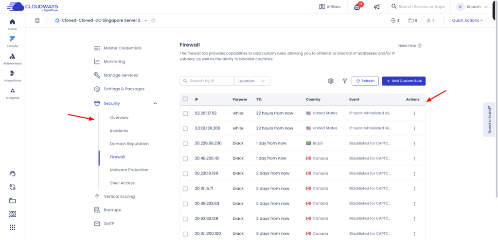The width and height of the screenshot is (498, 240).
Task: Open actions menu for IP 20.63.63.128
Action: coord(414,219)
